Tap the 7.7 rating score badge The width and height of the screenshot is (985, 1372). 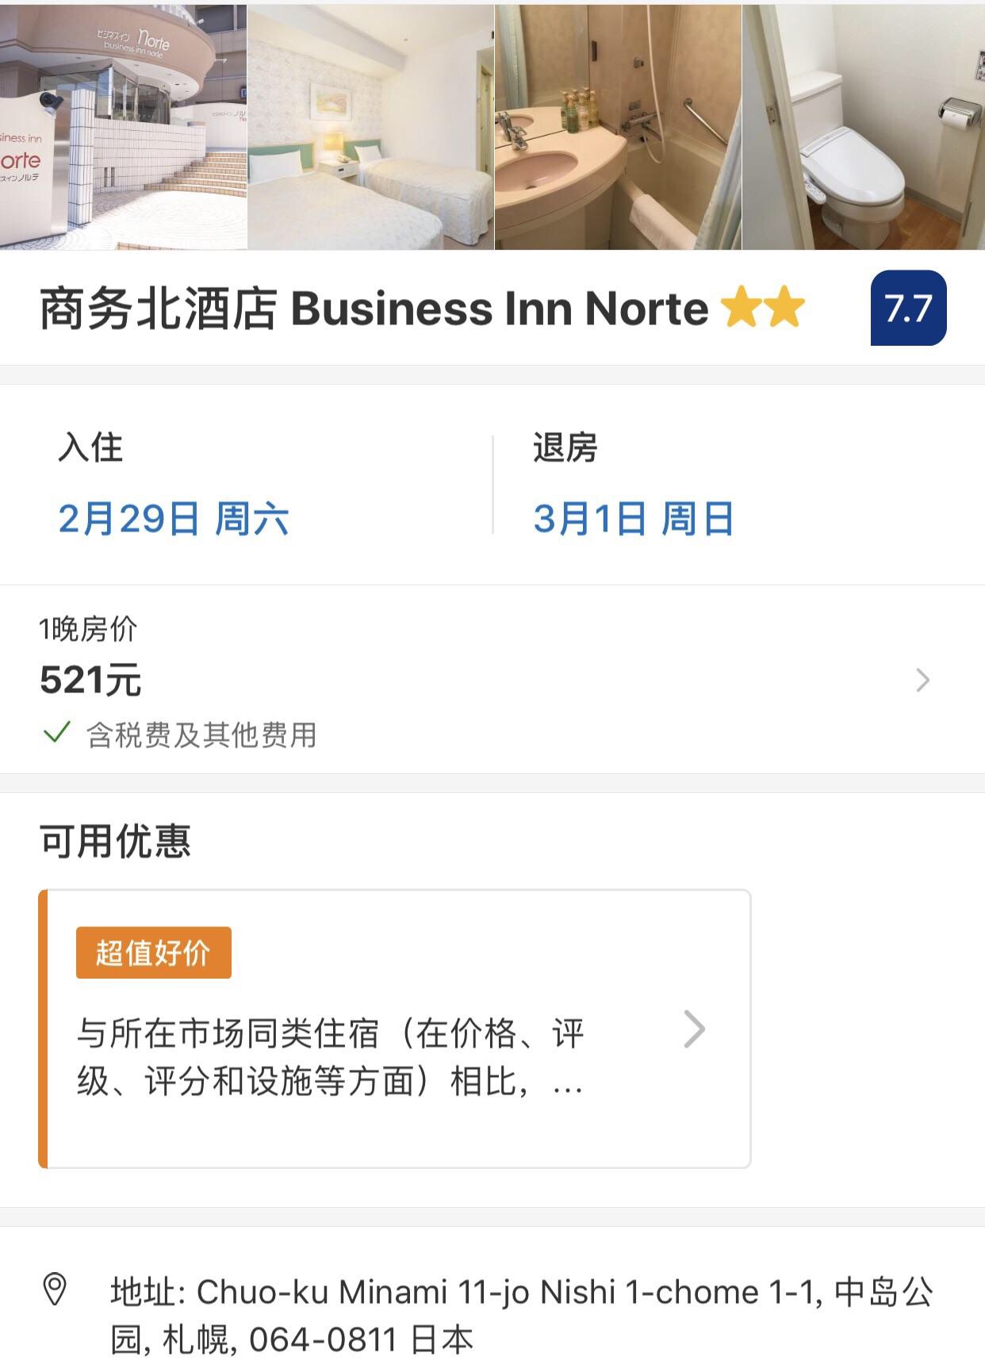click(x=908, y=309)
